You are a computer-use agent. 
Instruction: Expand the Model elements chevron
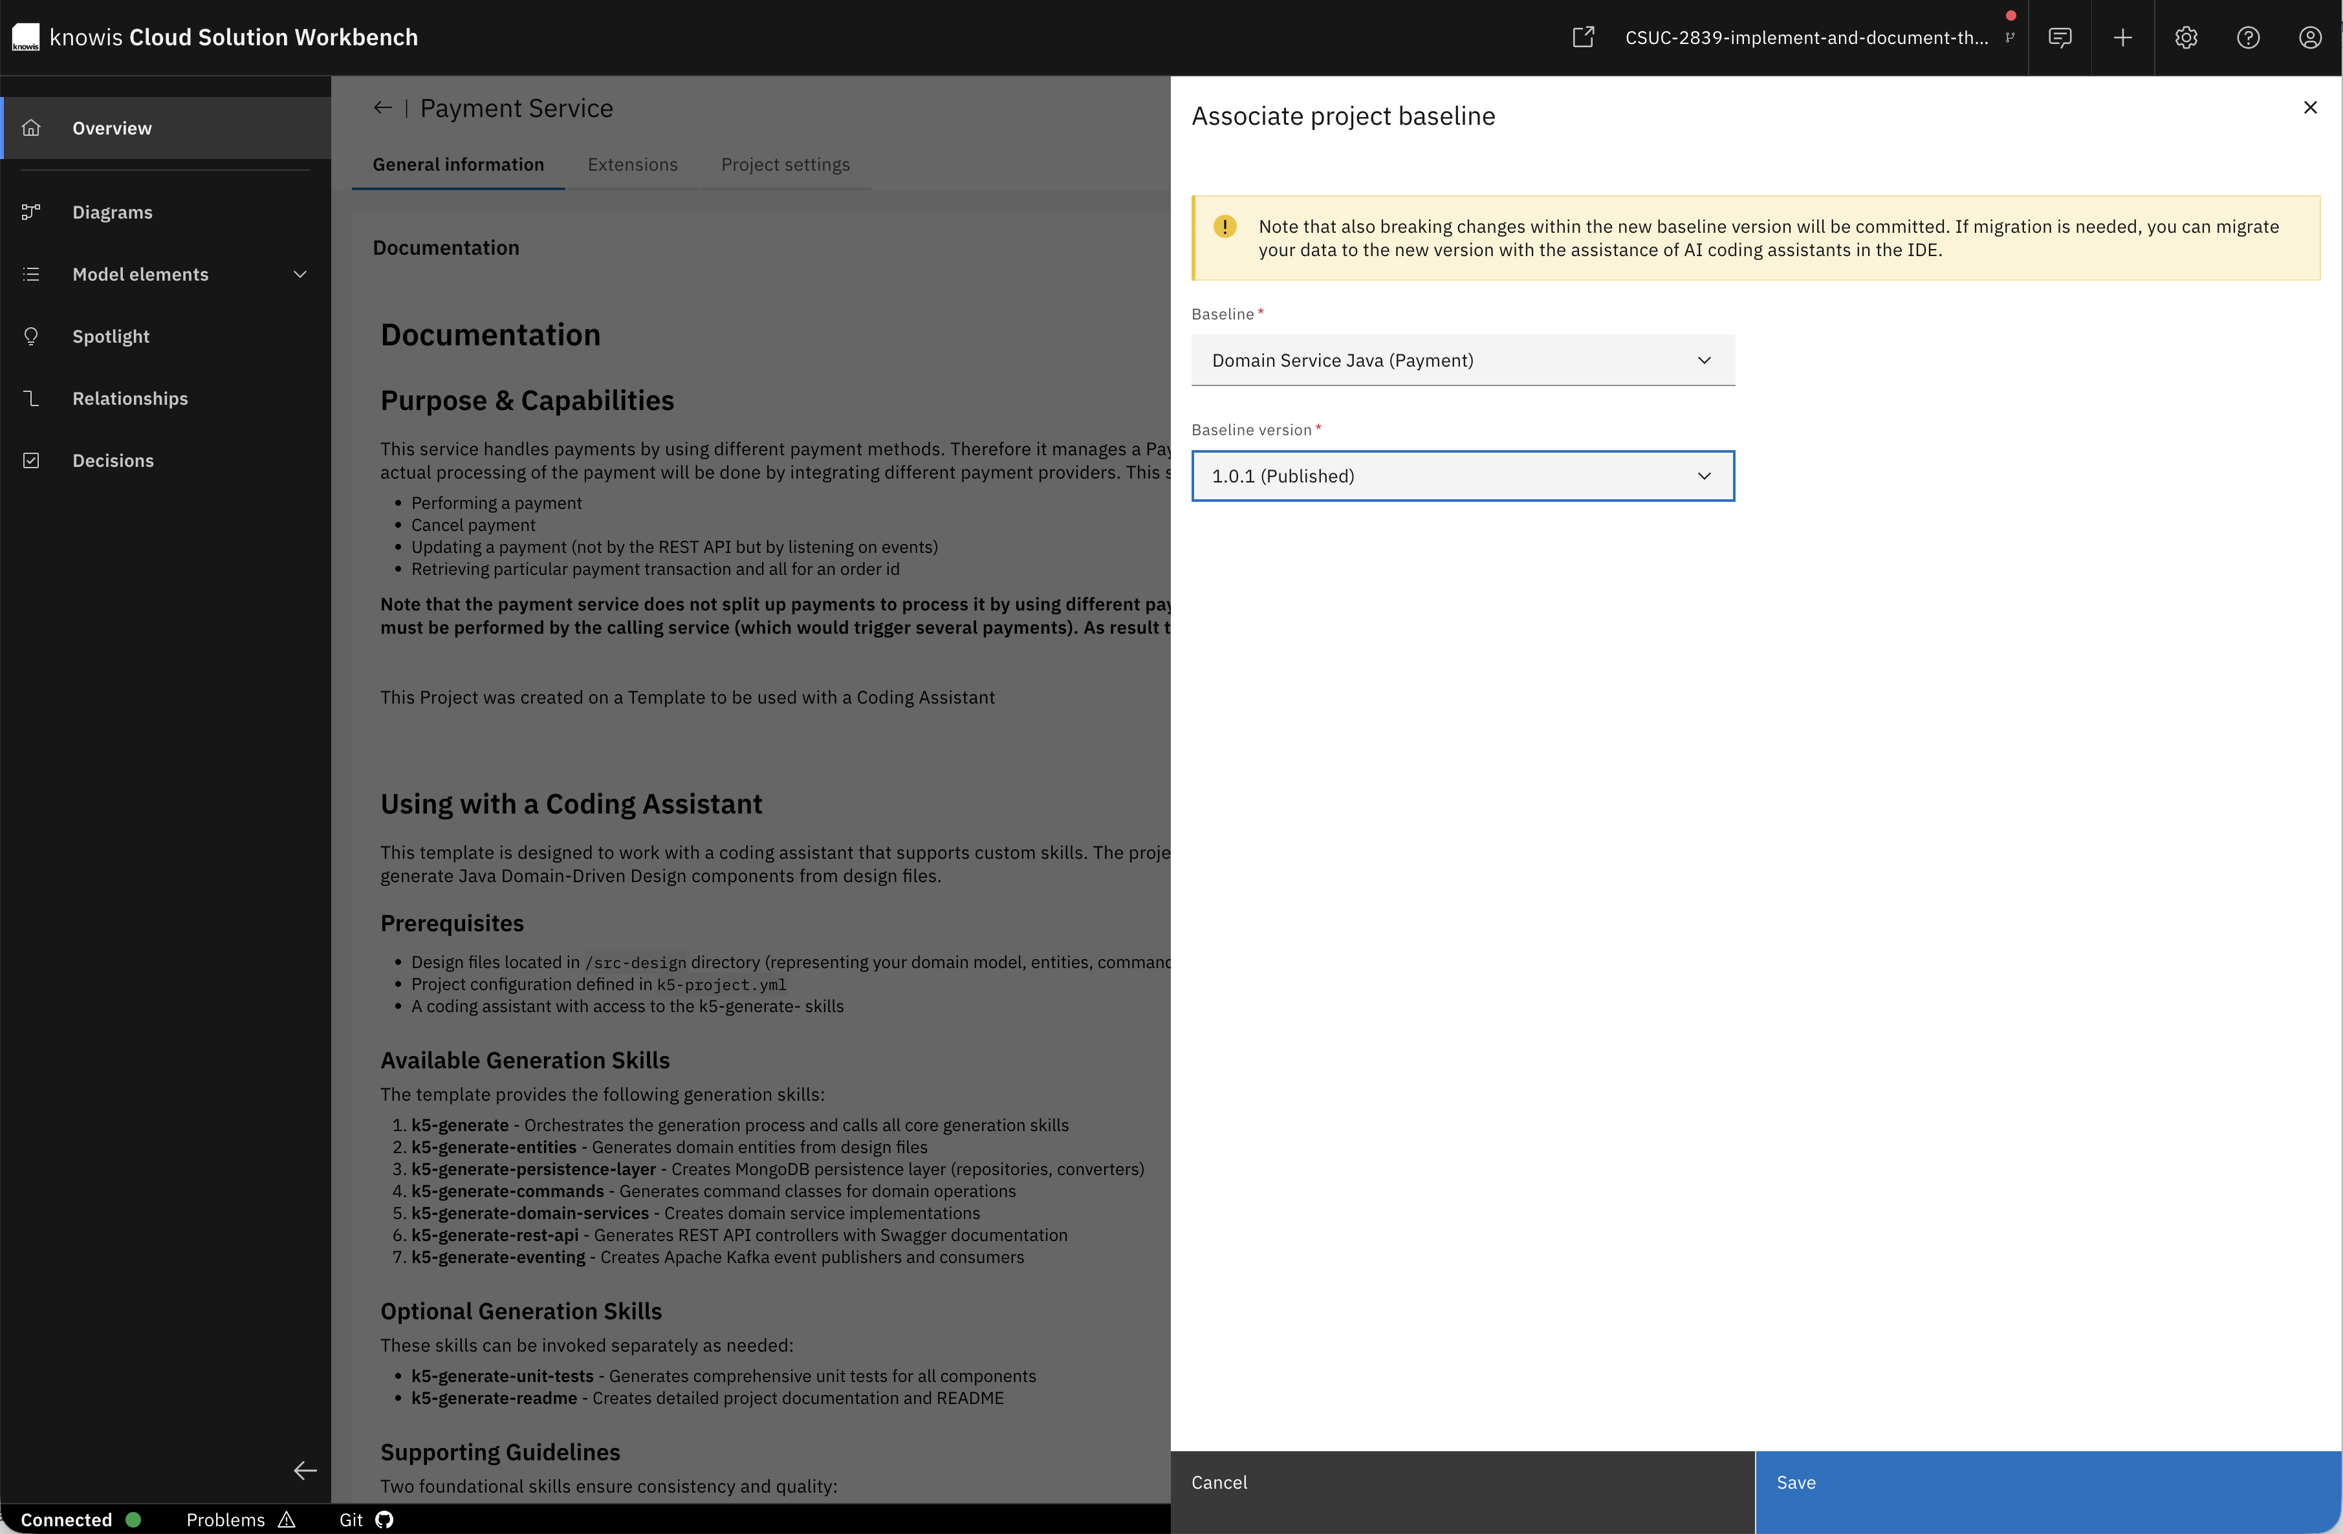click(300, 274)
